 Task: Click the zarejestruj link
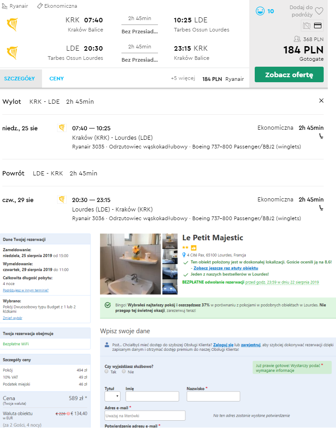click(x=251, y=345)
